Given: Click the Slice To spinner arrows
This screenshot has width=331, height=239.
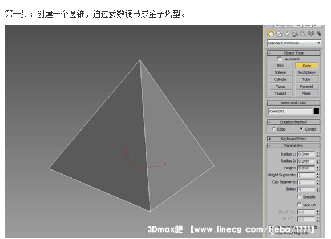Looking at the screenshot, I should 317,219.
